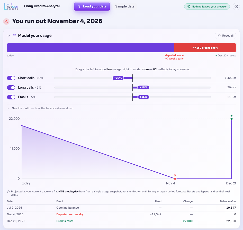Collapse the See the math section
The height and width of the screenshot is (230, 243).
tap(8, 108)
